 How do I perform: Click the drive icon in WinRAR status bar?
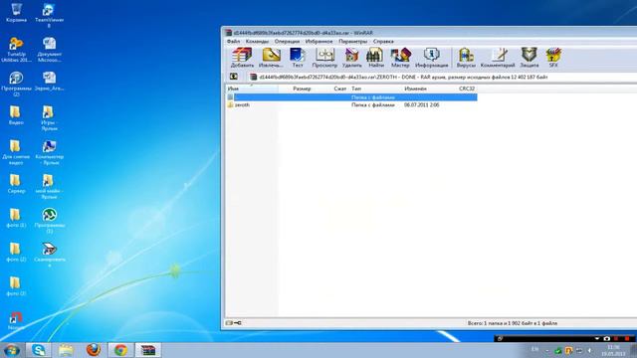(229, 323)
